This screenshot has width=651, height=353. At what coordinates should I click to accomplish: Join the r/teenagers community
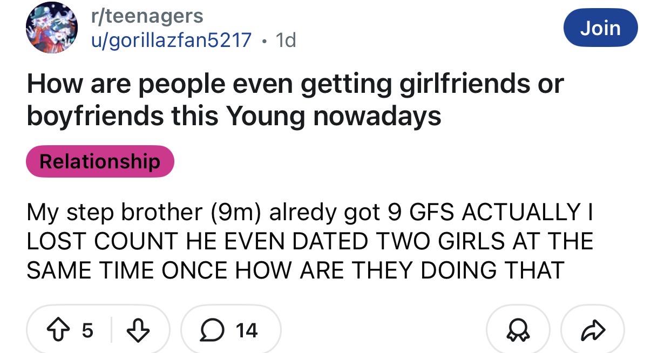click(x=600, y=28)
